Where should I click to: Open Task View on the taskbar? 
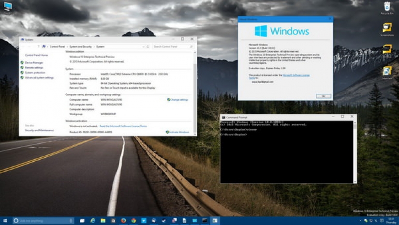tap(82, 221)
